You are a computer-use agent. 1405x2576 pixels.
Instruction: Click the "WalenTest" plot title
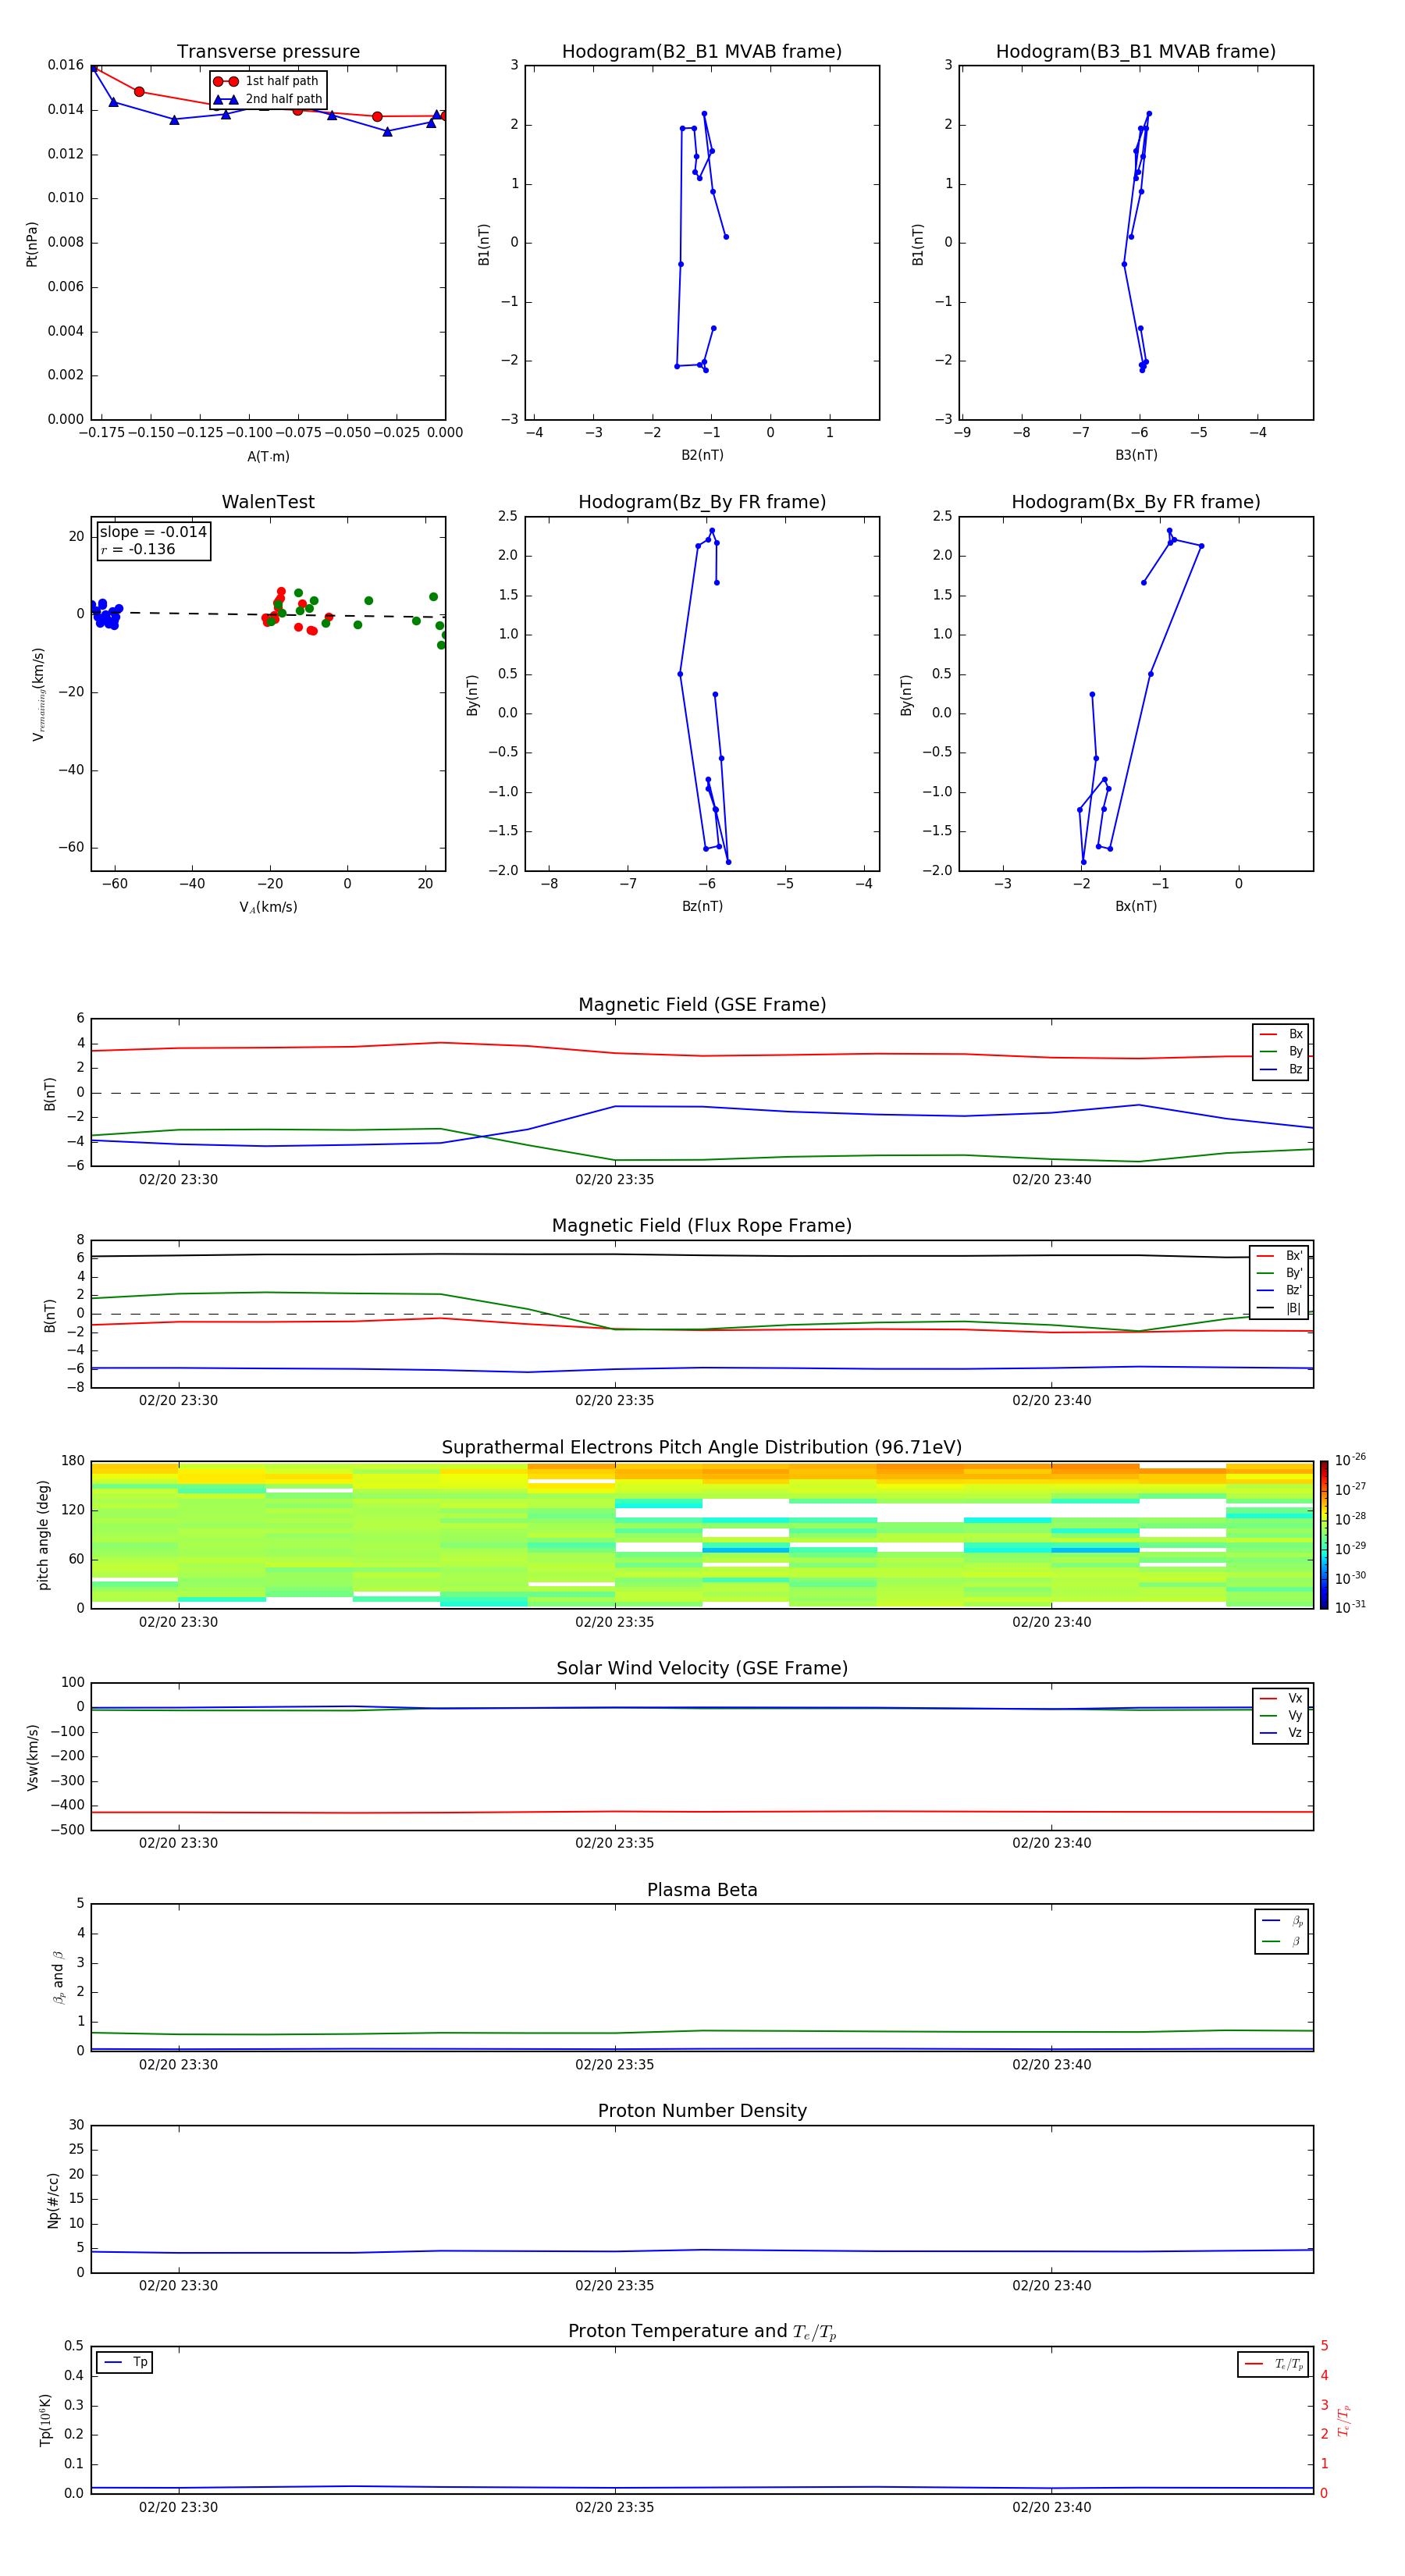point(268,502)
